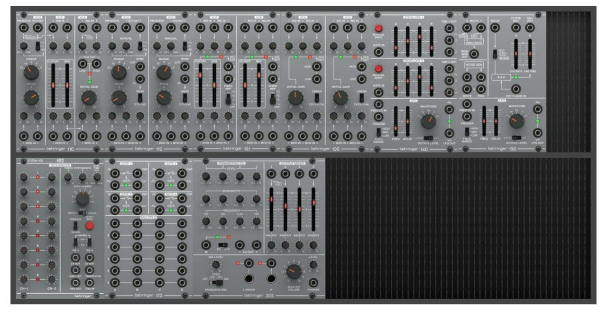Click the PHONES jack on module 305
This screenshot has height=313, width=607.
(x=313, y=282)
